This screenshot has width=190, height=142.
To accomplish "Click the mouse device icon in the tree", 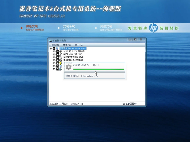I will click(60, 57).
